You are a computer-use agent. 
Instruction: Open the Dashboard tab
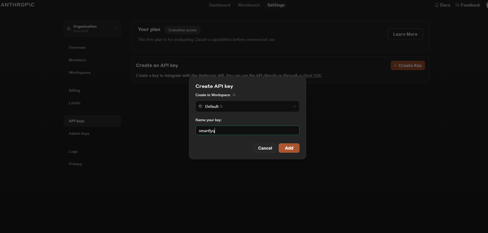coord(220,5)
